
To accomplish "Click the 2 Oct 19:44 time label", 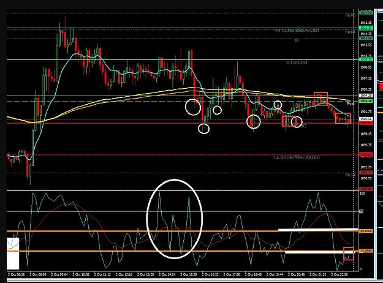I will 275,274.
